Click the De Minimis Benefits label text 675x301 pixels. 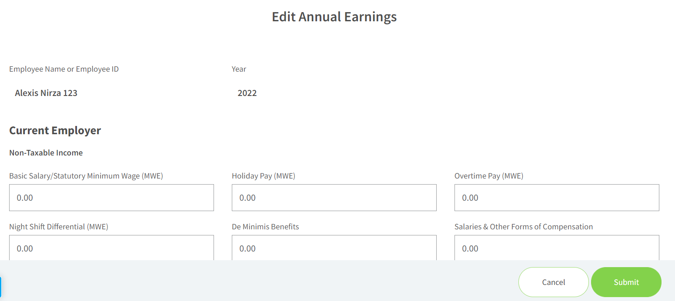point(265,227)
